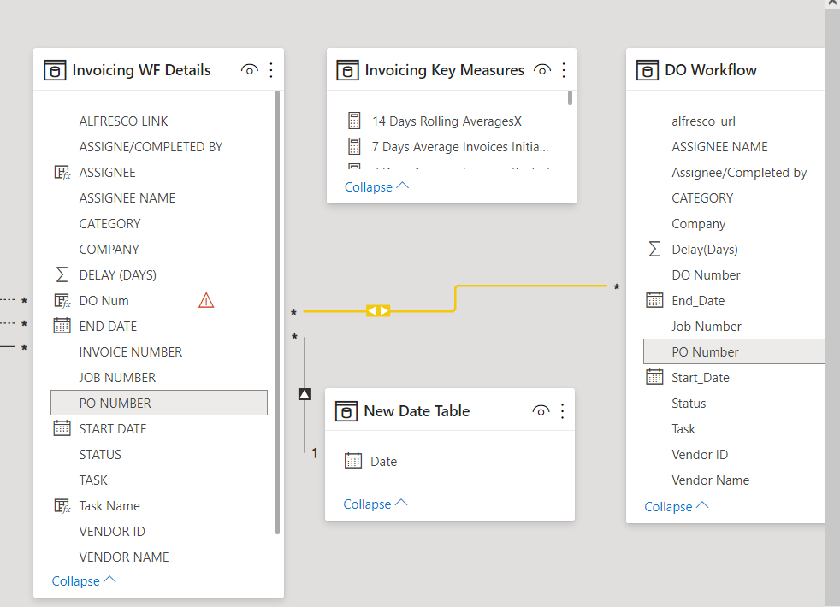Click the single-direction arrow on the date relationship line

[x=305, y=394]
